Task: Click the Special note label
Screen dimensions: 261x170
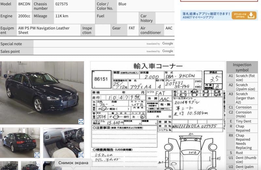Action: 11,44
